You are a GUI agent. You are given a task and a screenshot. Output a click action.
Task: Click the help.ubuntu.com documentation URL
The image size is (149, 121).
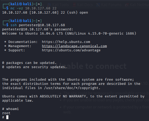tap(66, 42)
